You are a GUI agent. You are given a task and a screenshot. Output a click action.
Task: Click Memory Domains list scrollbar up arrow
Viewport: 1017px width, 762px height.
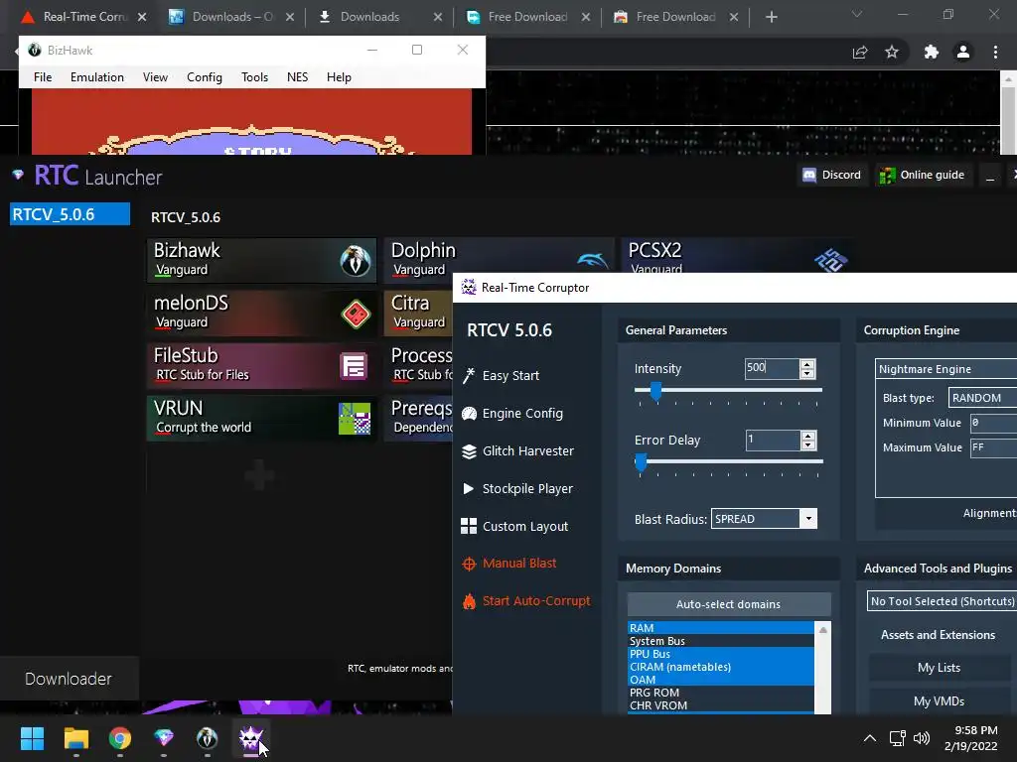pos(823,630)
